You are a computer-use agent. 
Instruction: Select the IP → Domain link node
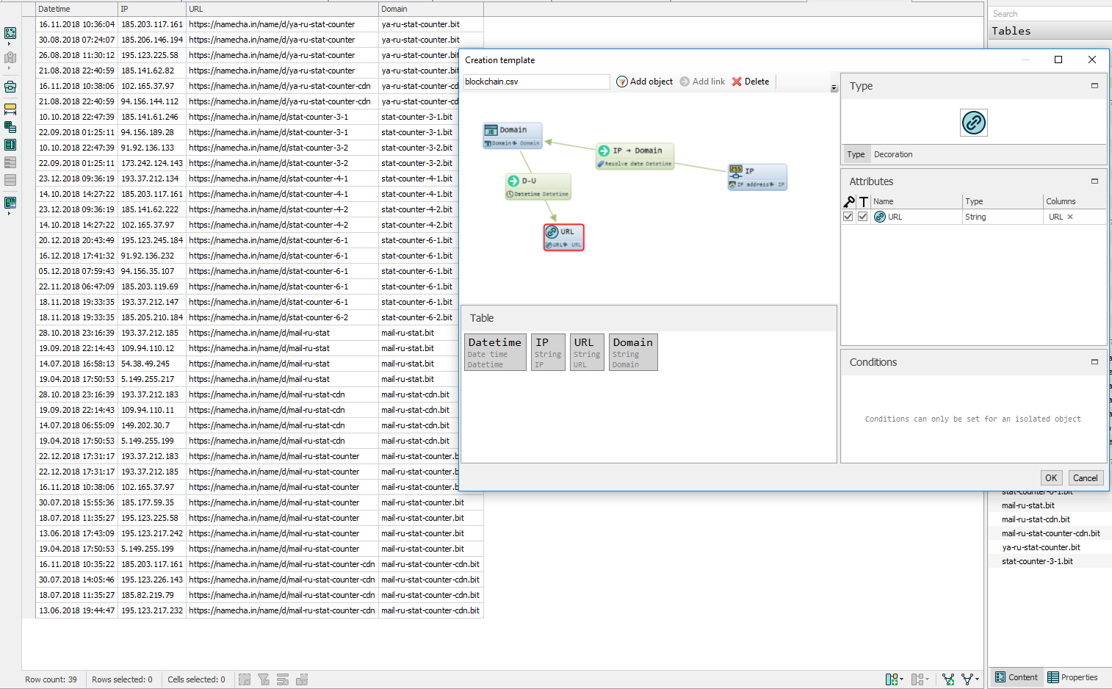click(635, 156)
